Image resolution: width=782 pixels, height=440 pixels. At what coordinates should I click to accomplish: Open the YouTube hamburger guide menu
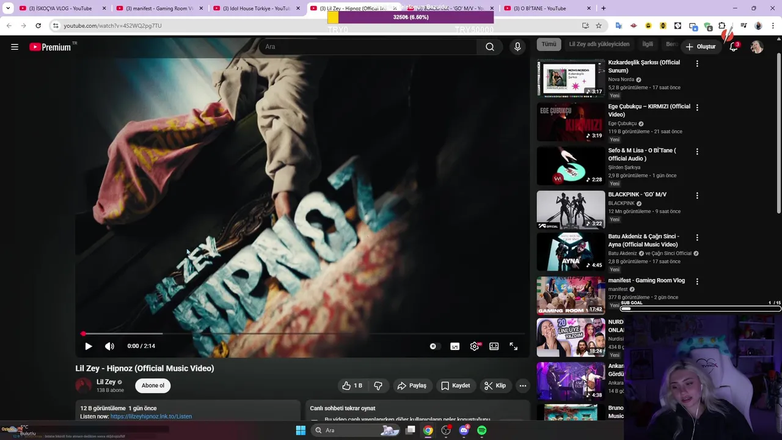tap(15, 47)
